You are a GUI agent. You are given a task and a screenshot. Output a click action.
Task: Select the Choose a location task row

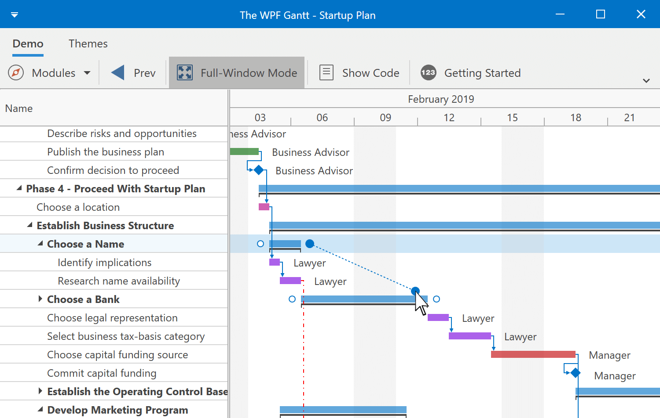(78, 206)
